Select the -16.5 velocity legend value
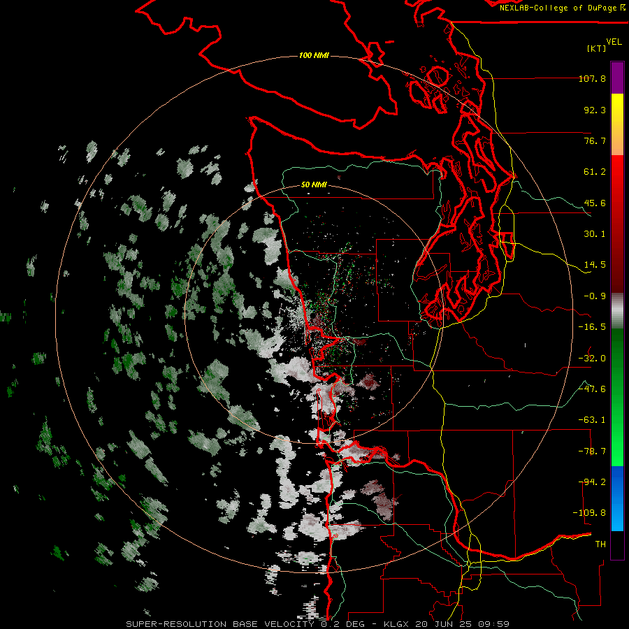 click(592, 327)
